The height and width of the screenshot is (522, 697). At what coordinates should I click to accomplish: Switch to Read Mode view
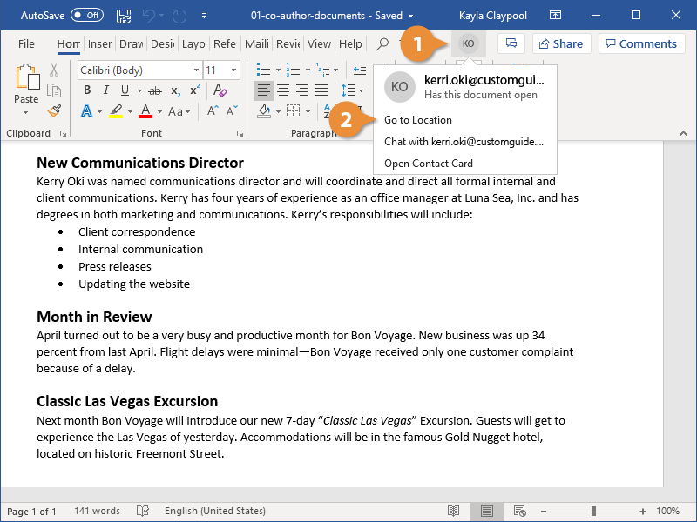453,511
